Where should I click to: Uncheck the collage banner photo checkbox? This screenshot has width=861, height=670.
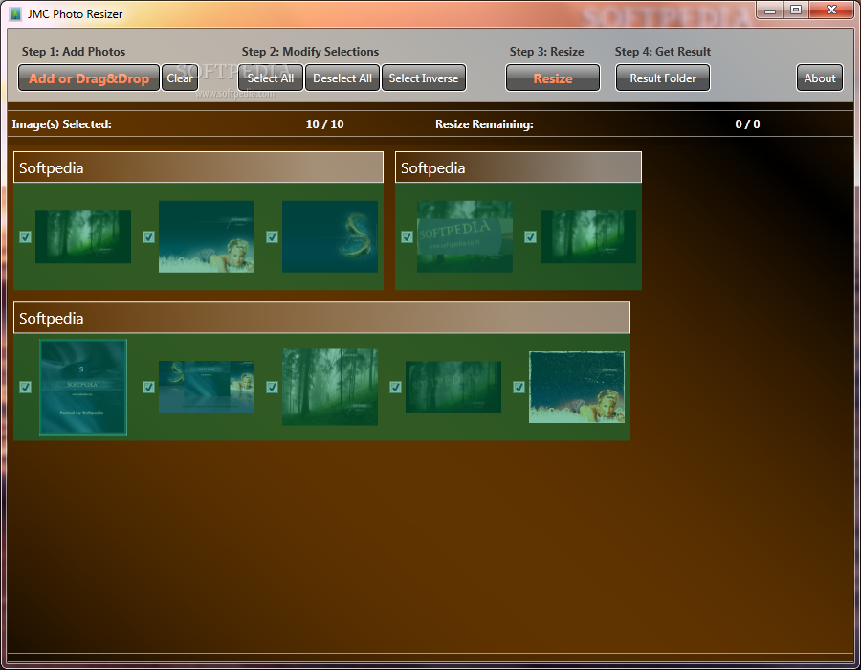tap(149, 388)
